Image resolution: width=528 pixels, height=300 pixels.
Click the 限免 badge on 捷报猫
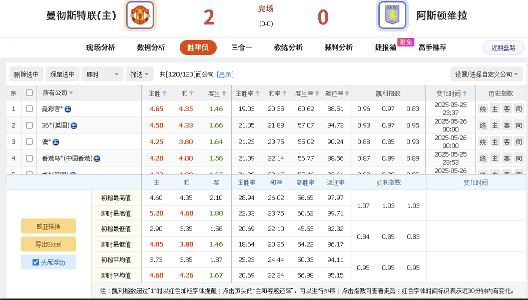pyautogui.click(x=405, y=42)
